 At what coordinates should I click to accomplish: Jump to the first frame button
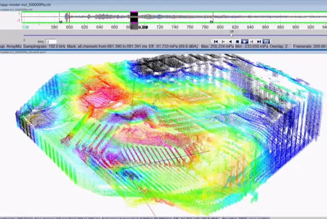(216, 41)
